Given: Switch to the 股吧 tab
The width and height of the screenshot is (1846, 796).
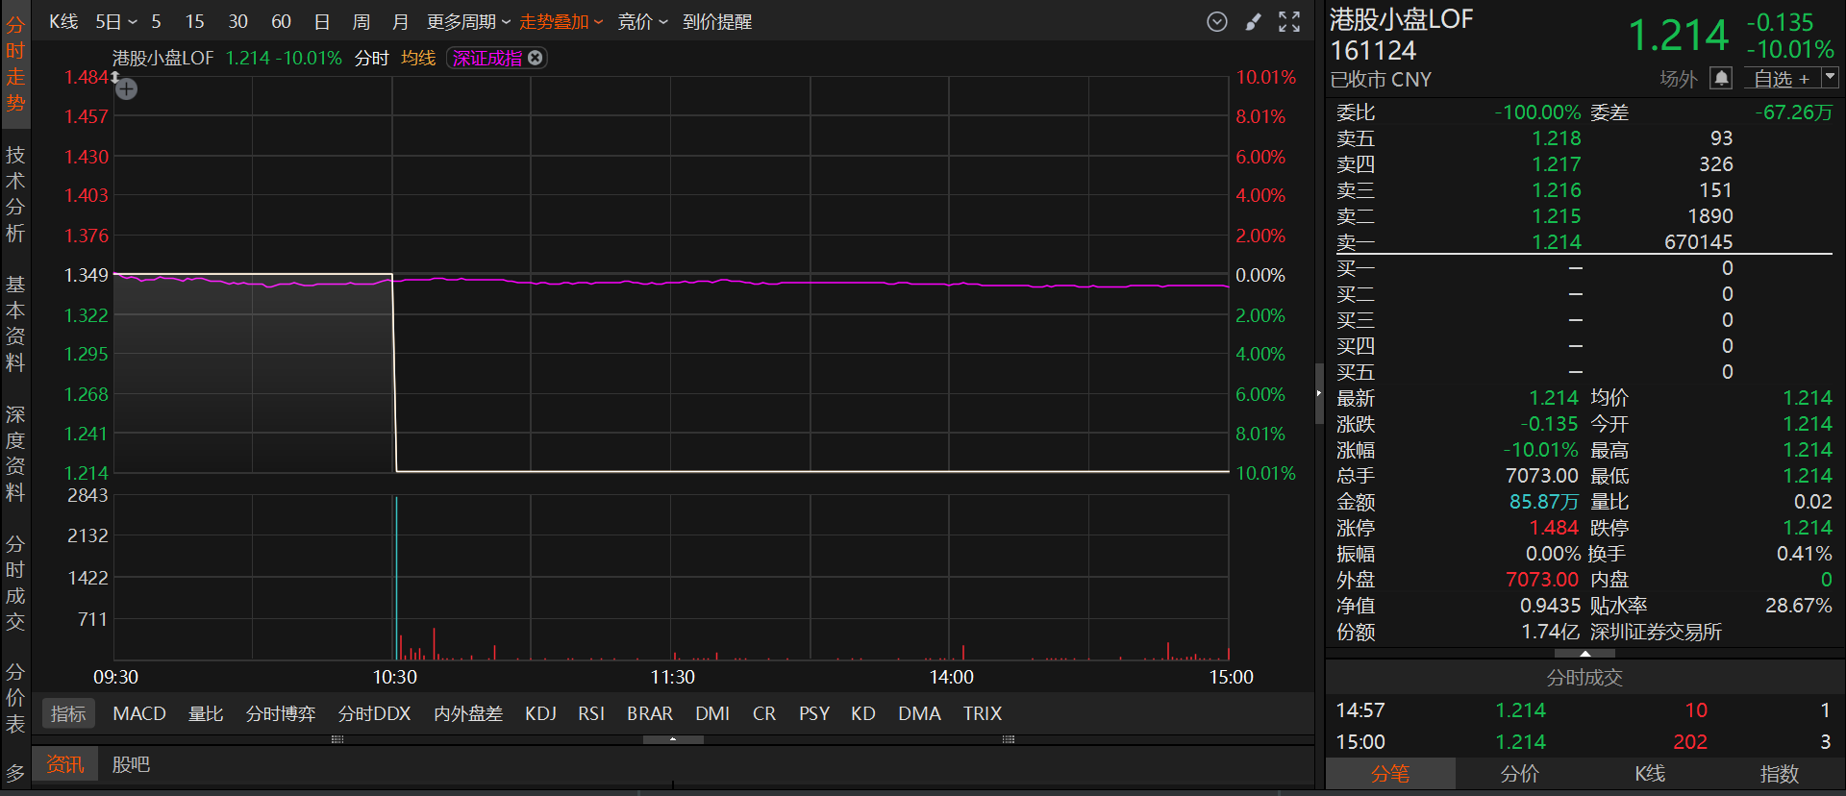Looking at the screenshot, I should coord(131,764).
